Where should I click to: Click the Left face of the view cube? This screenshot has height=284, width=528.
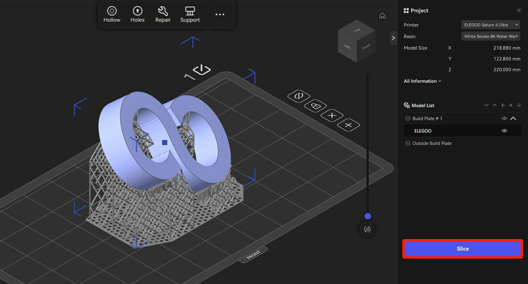click(347, 47)
